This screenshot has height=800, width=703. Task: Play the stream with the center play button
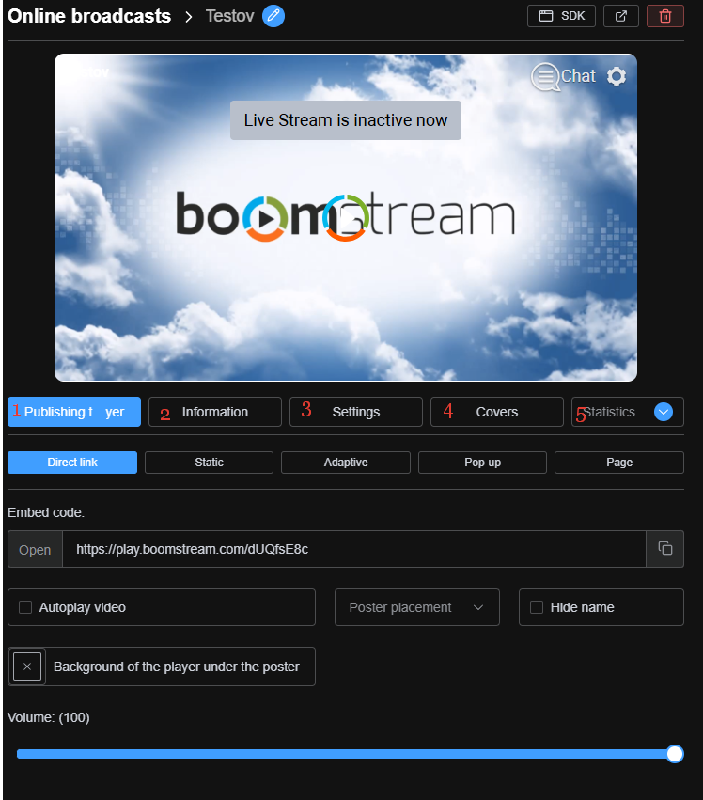(x=346, y=218)
